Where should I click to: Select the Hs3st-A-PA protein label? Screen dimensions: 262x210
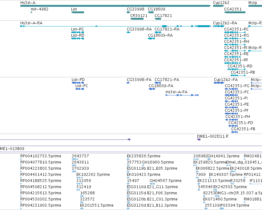tap(177, 92)
